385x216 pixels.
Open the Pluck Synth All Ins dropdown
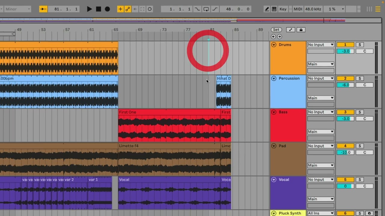pyautogui.click(x=321, y=213)
